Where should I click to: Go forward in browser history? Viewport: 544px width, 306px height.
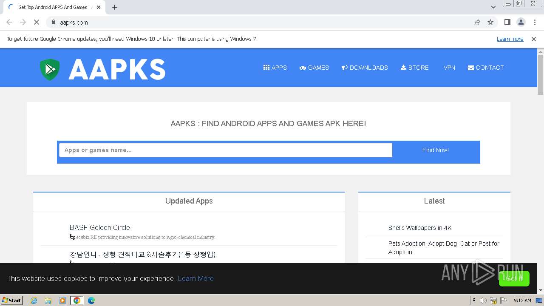[x=23, y=22]
